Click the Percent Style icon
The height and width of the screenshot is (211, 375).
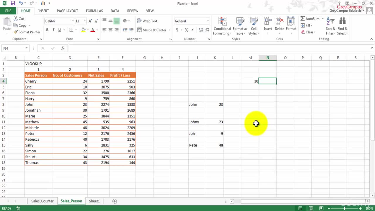[x=186, y=30]
